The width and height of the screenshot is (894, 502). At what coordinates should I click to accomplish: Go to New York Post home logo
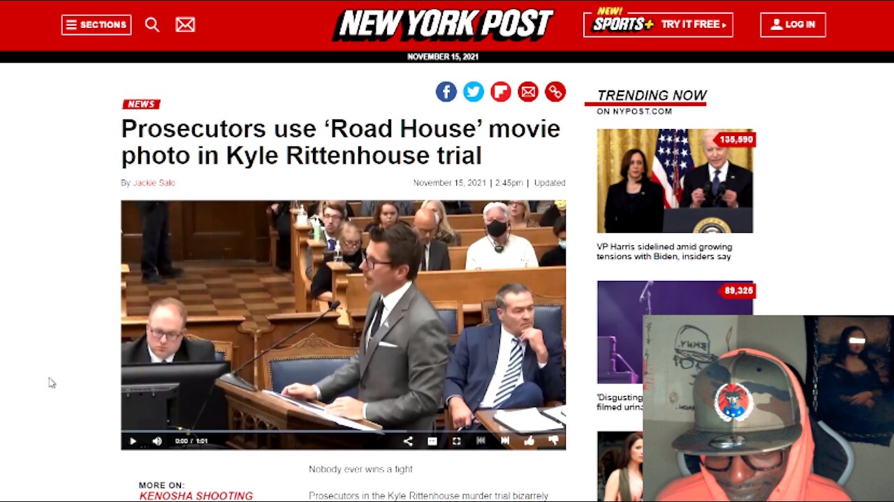pos(443,24)
